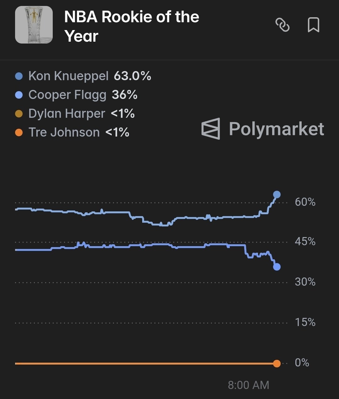Click the orange endpoint marker at 0%
339x399 pixels.
click(x=277, y=363)
